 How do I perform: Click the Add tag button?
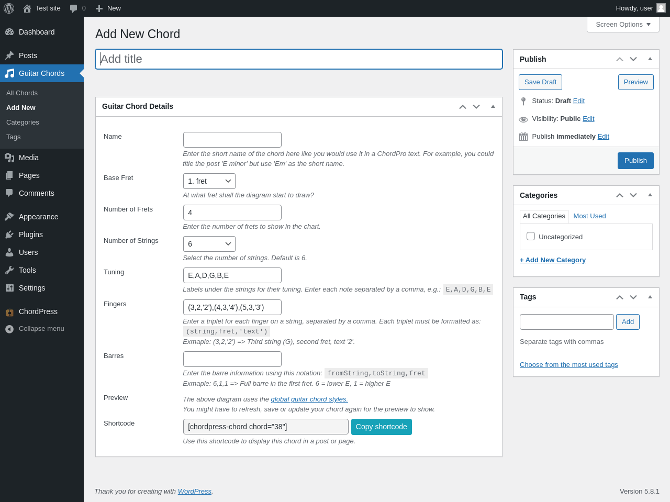(628, 322)
